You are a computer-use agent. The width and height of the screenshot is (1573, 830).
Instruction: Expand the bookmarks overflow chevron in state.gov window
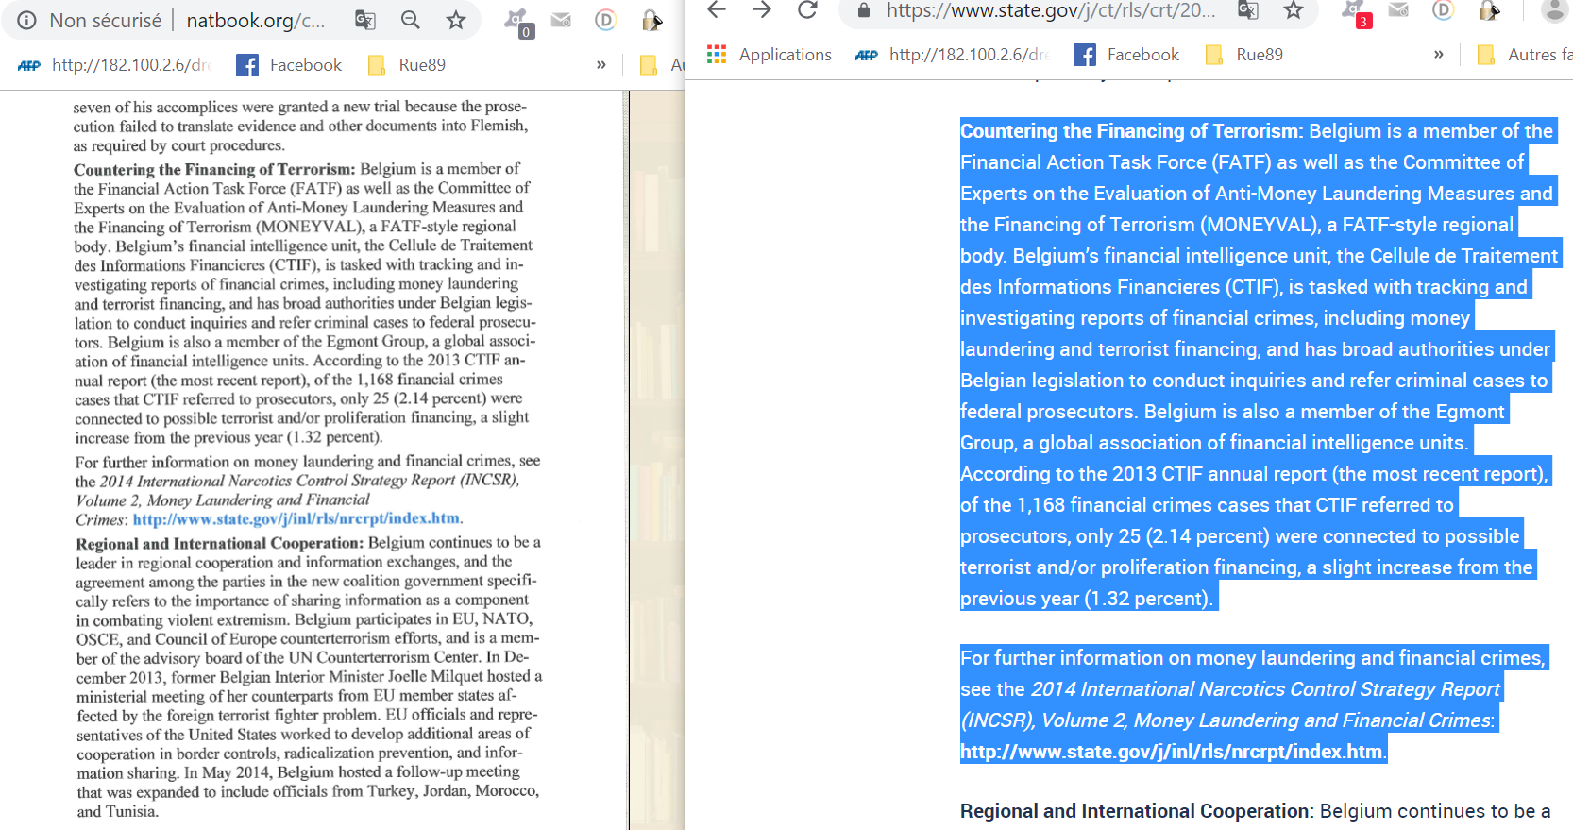click(x=1438, y=55)
